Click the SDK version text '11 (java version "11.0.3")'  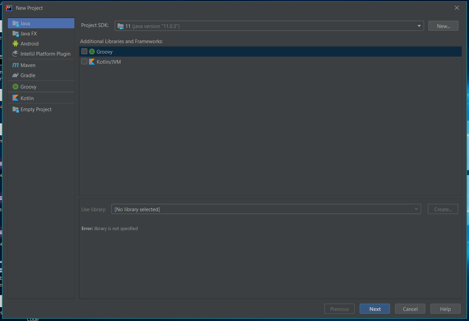(x=153, y=26)
